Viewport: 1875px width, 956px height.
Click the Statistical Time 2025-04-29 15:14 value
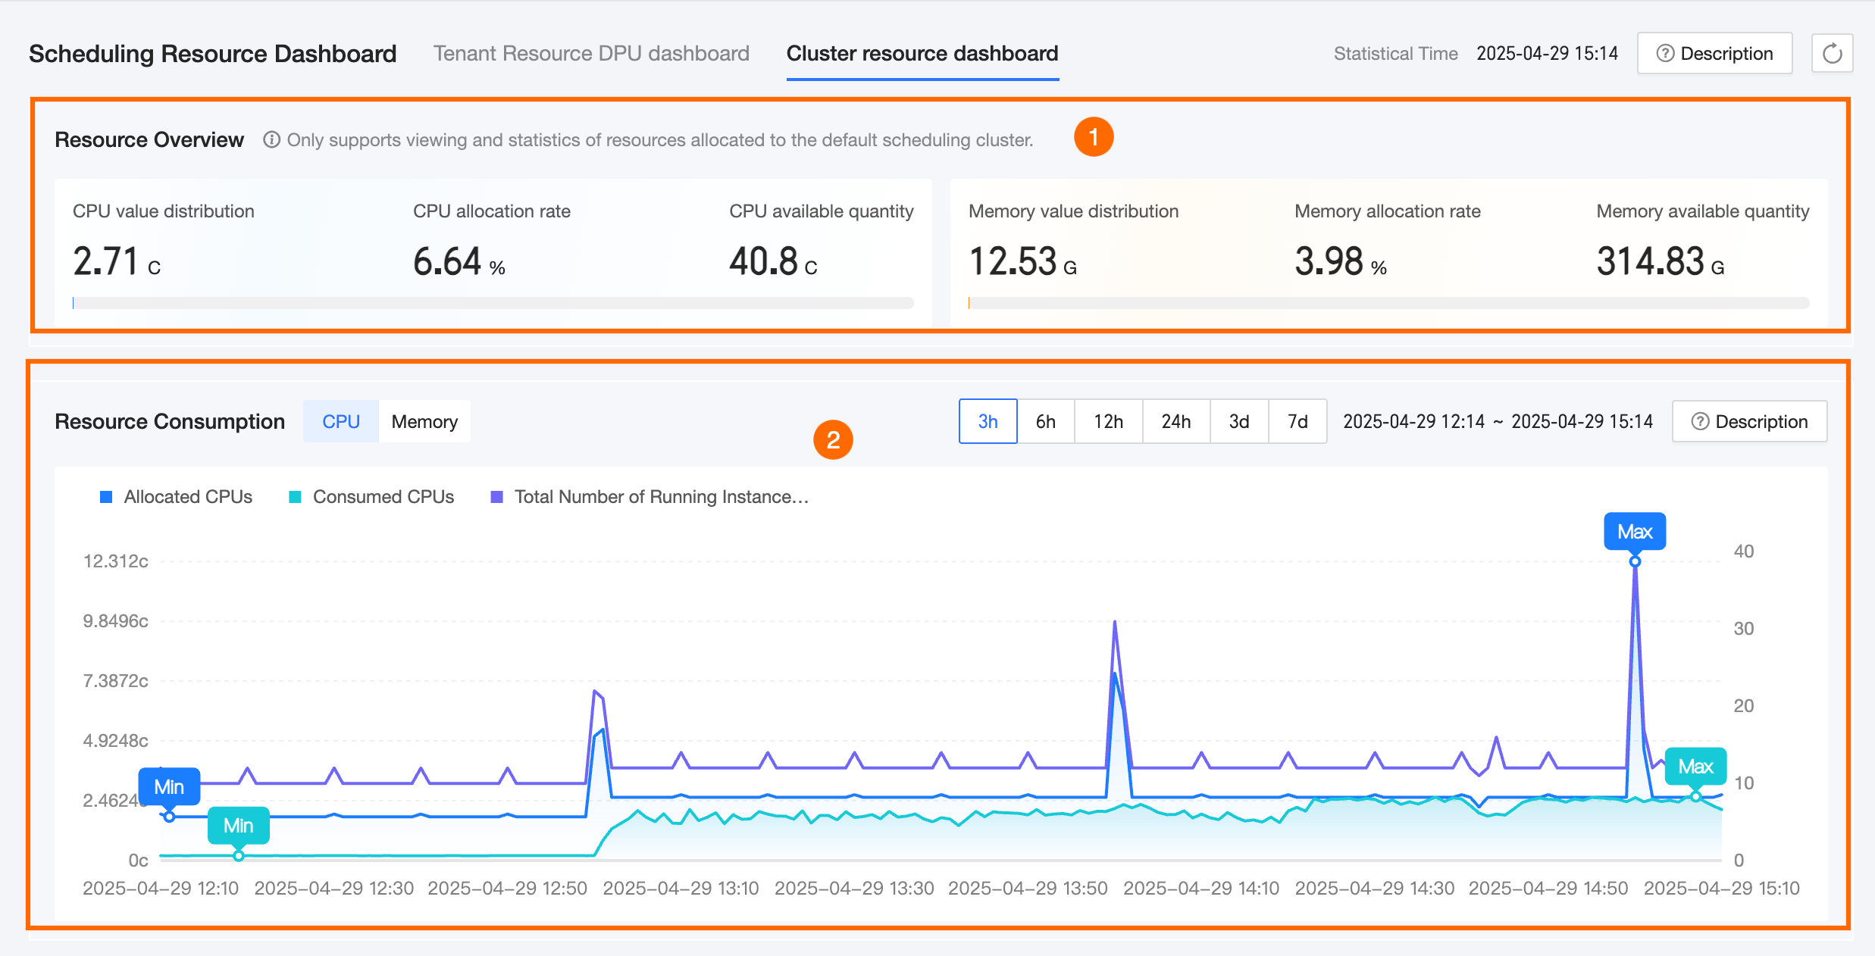pyautogui.click(x=1547, y=54)
